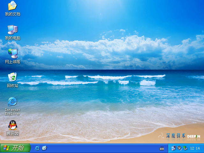Click the 12:14 taskbar clock
204x153 pixels.
pos(195,149)
